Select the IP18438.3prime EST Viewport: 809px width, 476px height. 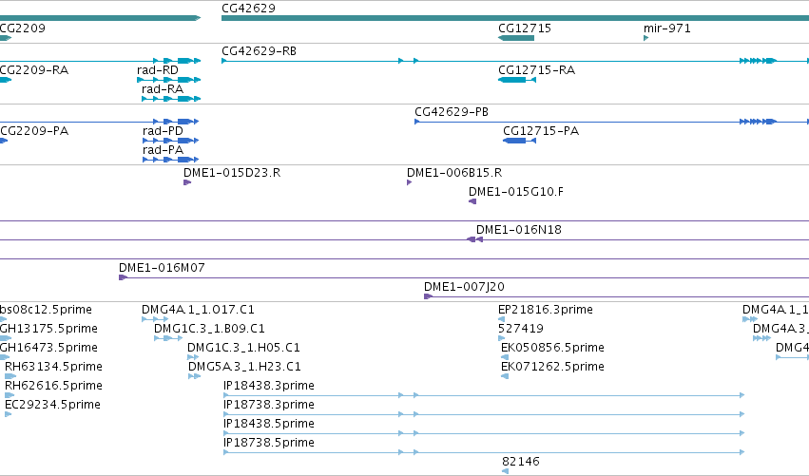484,395
